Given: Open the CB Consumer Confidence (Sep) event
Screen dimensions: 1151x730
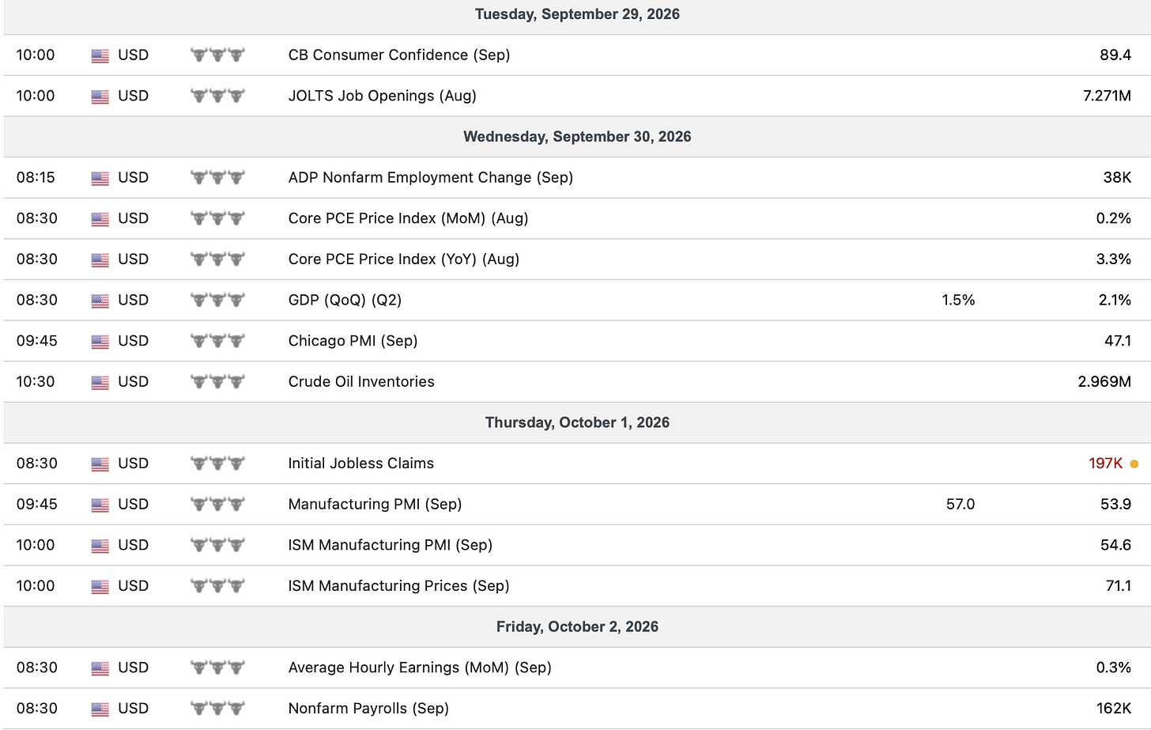Looking at the screenshot, I should 399,55.
